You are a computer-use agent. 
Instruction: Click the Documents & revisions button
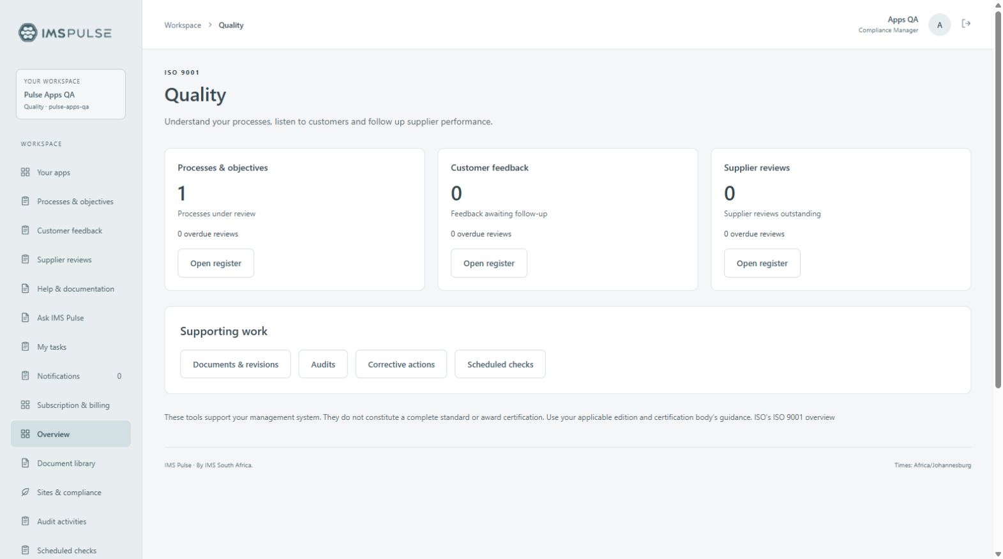pos(236,364)
